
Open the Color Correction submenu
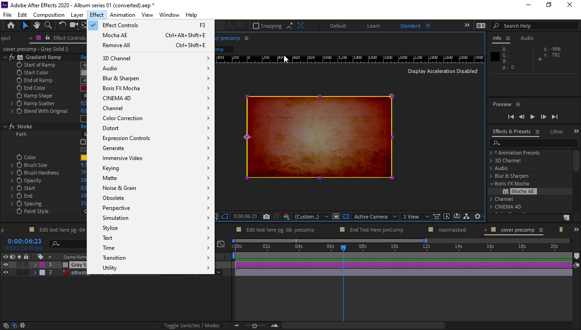pyautogui.click(x=123, y=118)
